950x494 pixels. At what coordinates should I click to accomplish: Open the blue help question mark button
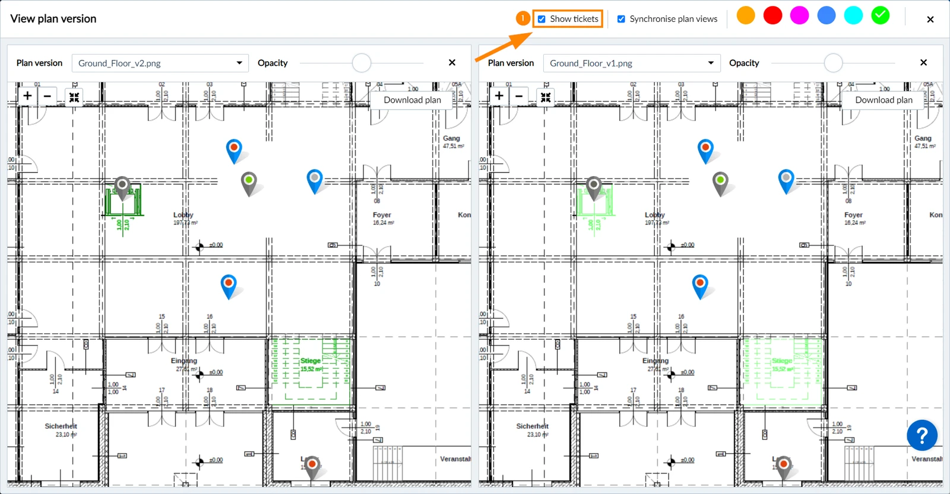pyautogui.click(x=922, y=436)
